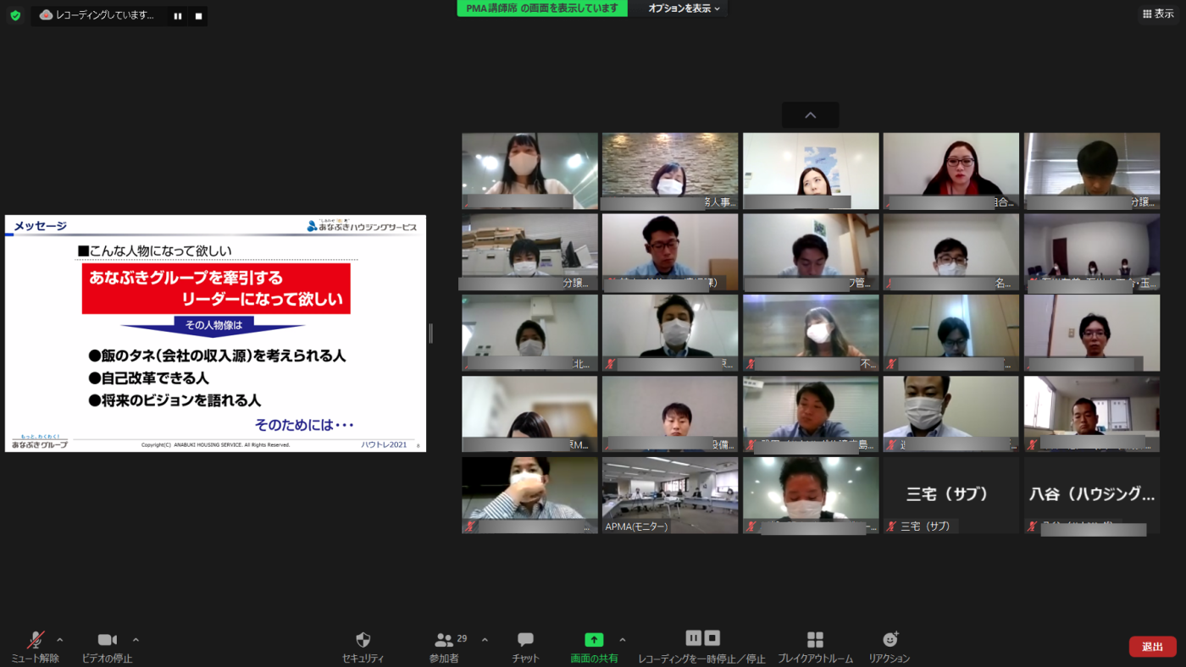The image size is (1186, 667).
Task: Open the 参加者 participants panel
Action: (445, 641)
